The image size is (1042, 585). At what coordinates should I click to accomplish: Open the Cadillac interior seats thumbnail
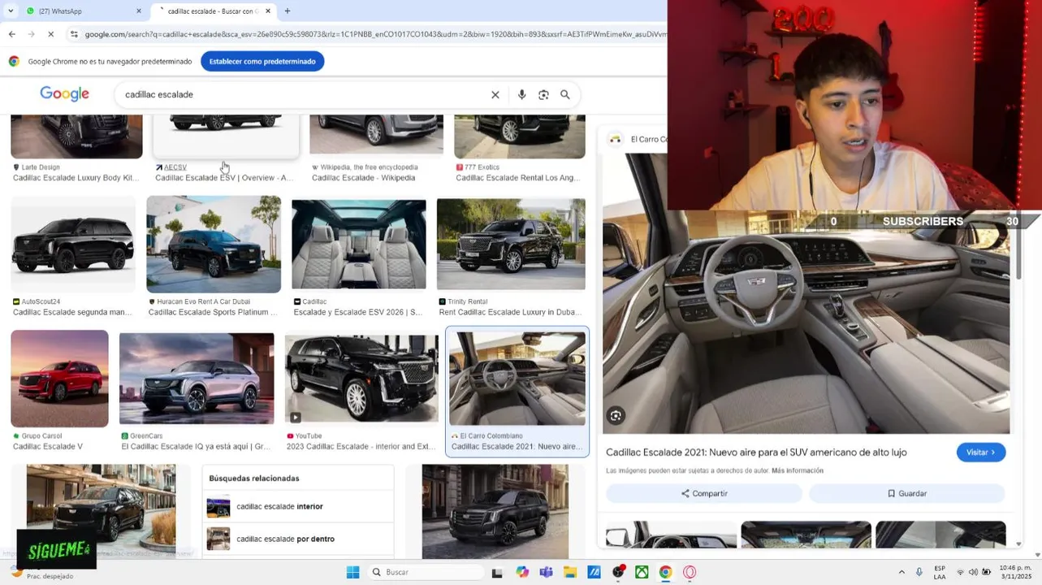[x=359, y=244]
